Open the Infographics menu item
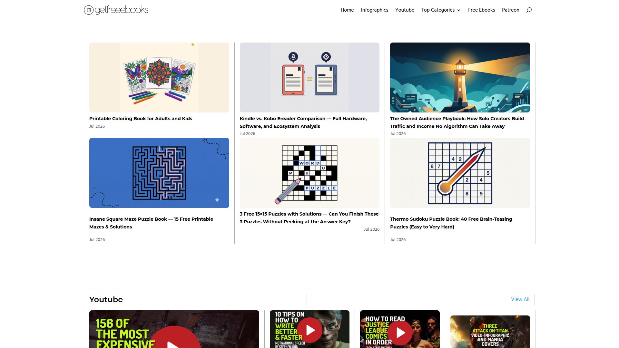 pyautogui.click(x=374, y=10)
